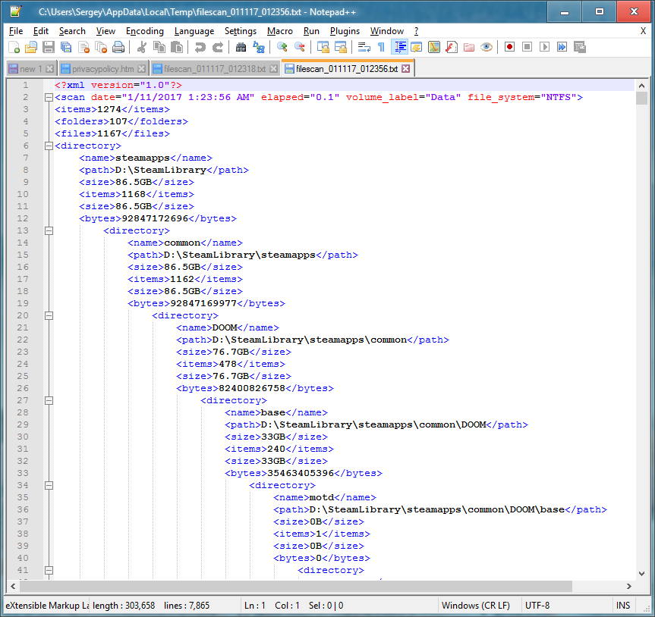Click the Cut scissors icon
655x617 pixels.
[x=141, y=47]
